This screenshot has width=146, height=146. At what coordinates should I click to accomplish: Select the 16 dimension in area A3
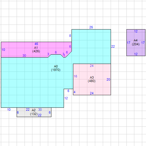tap(75, 76)
